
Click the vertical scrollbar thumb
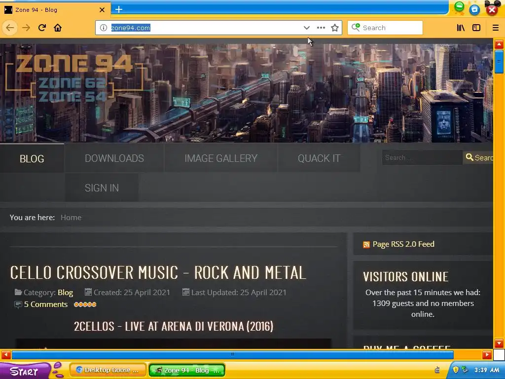(x=499, y=62)
